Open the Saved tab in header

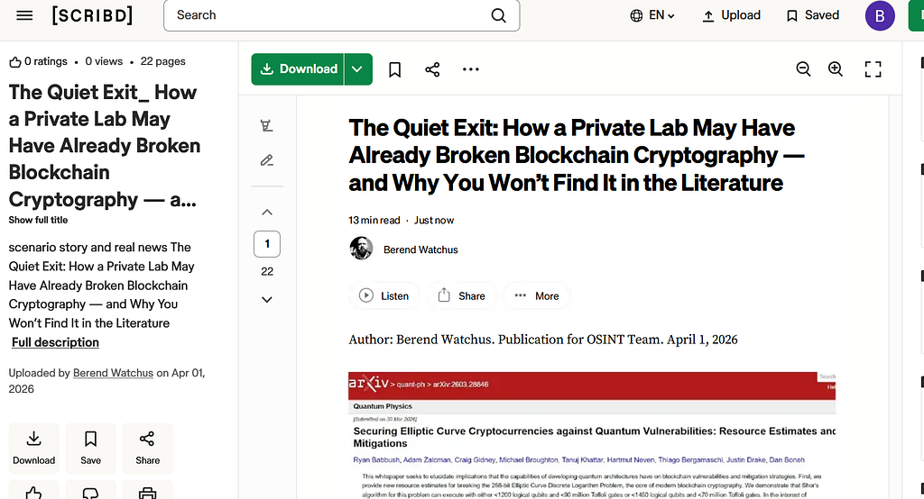(x=813, y=15)
